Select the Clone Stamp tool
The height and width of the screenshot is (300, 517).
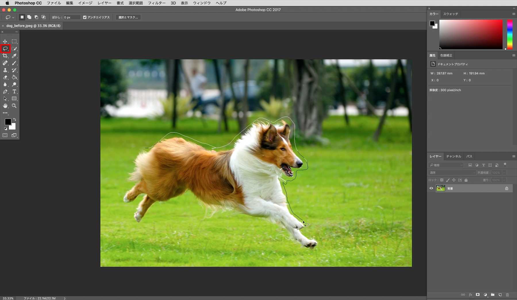(5, 70)
